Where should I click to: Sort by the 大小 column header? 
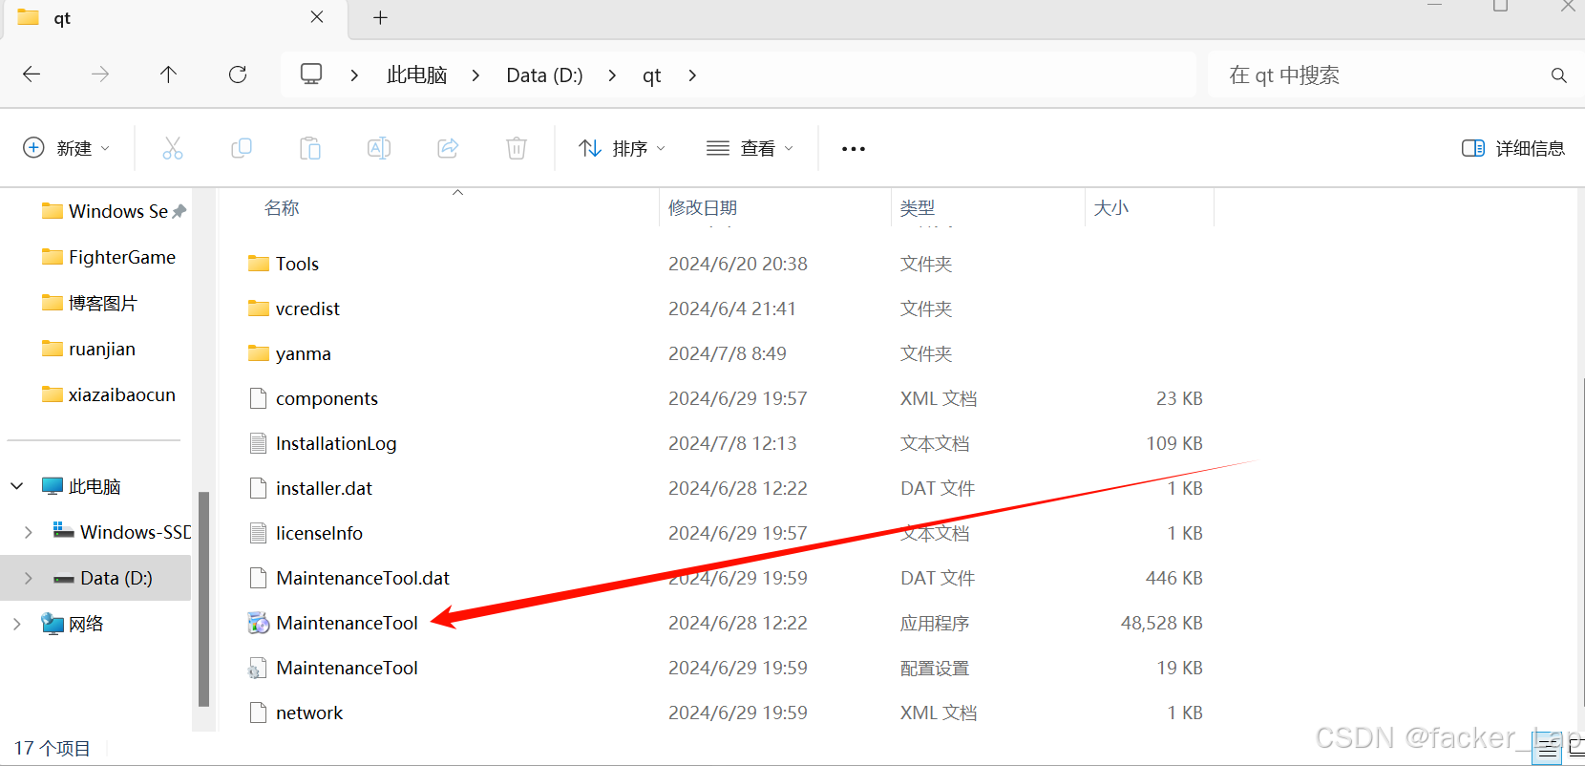pos(1110,207)
